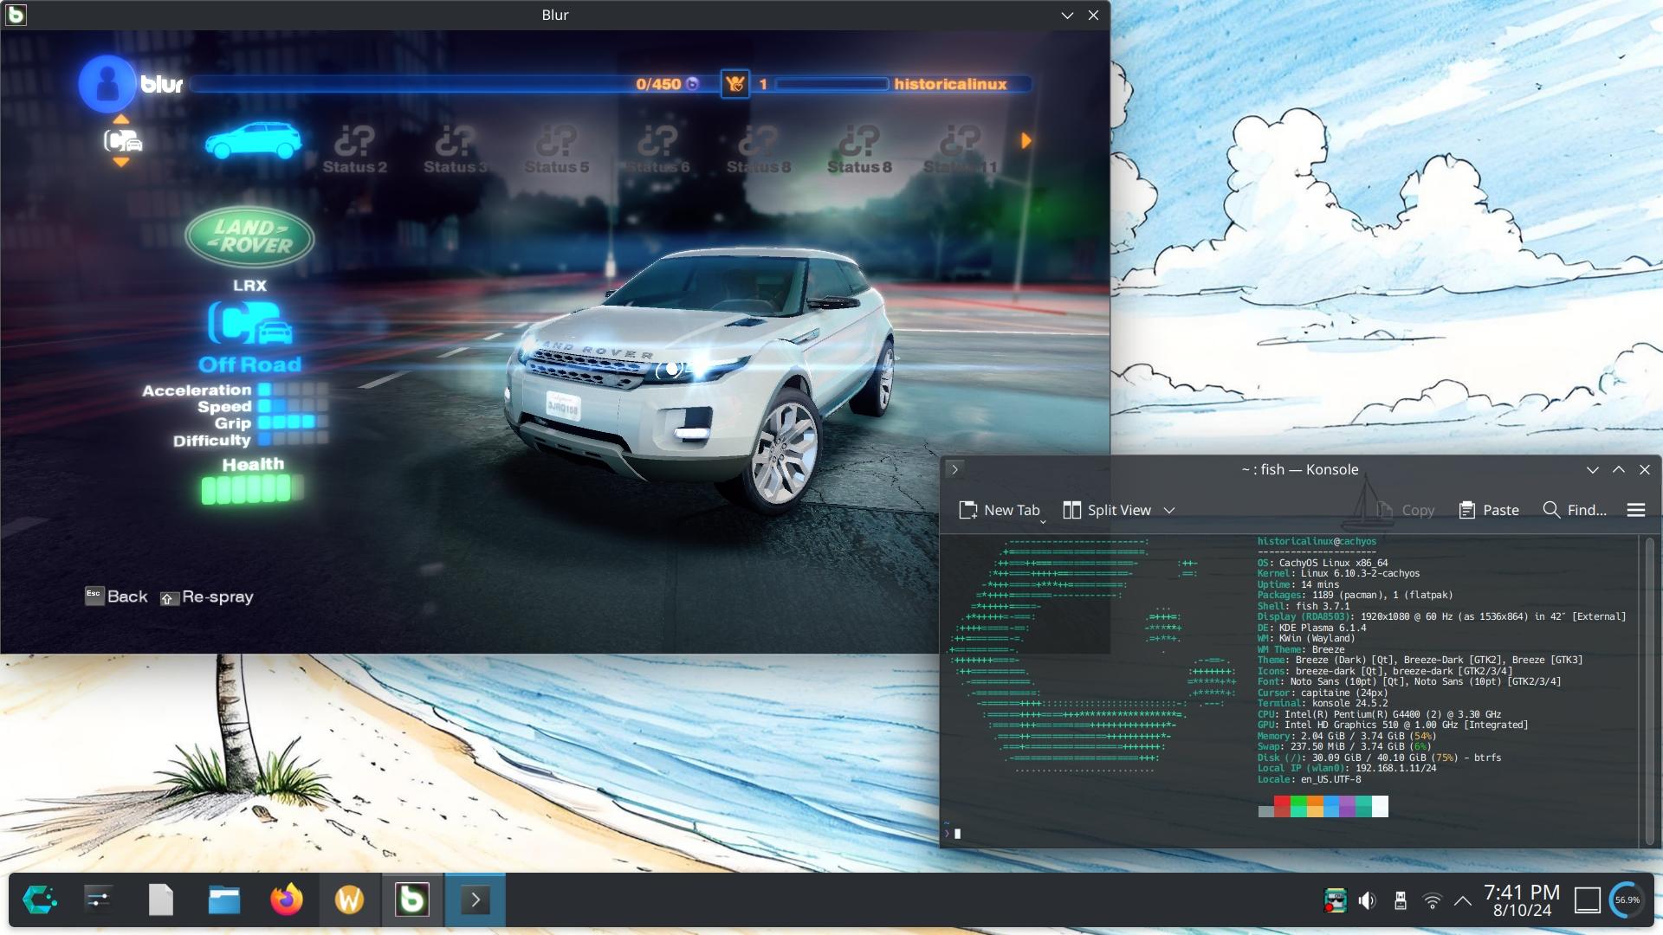The height and width of the screenshot is (935, 1663).
Task: Click the green Health bar
Action: click(252, 489)
